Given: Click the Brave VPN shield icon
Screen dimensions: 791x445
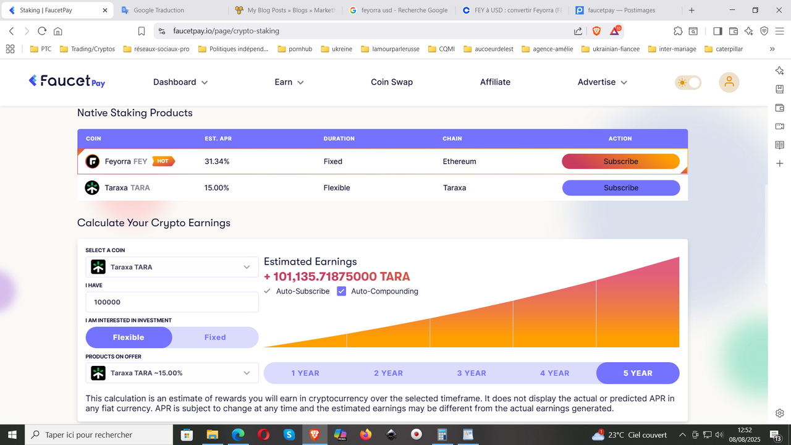Looking at the screenshot, I should point(764,31).
